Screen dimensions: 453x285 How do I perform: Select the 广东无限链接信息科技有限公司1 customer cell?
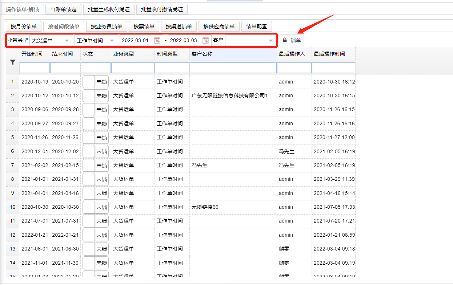click(229, 96)
